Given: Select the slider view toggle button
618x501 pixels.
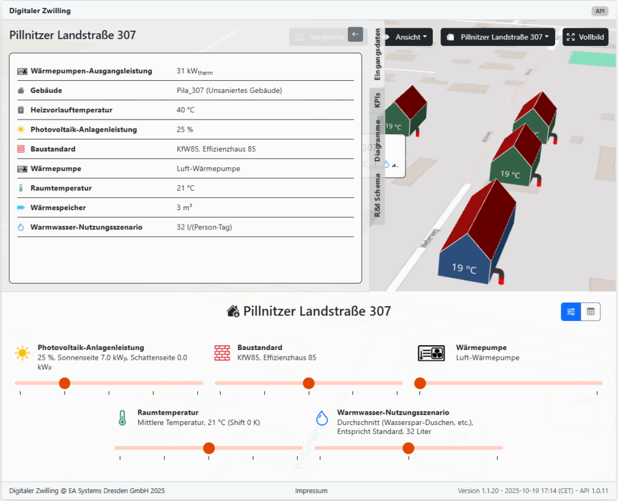Looking at the screenshot, I should tap(571, 312).
